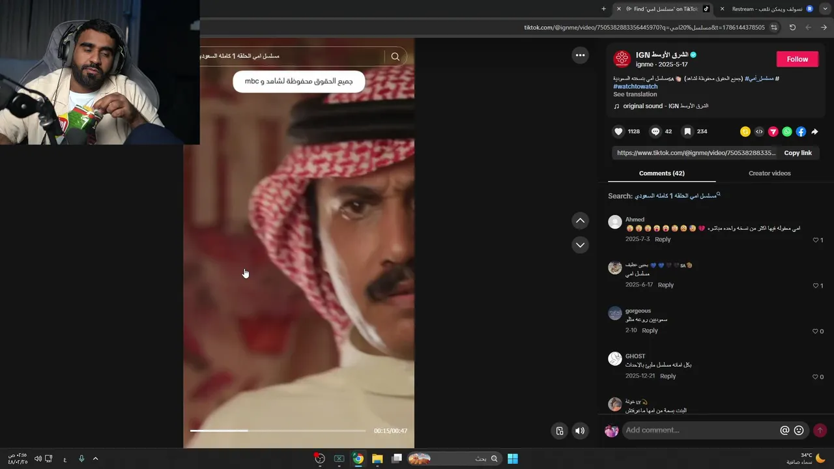Open comments via the speech bubble icon
This screenshot has height=469, width=834.
tap(655, 132)
